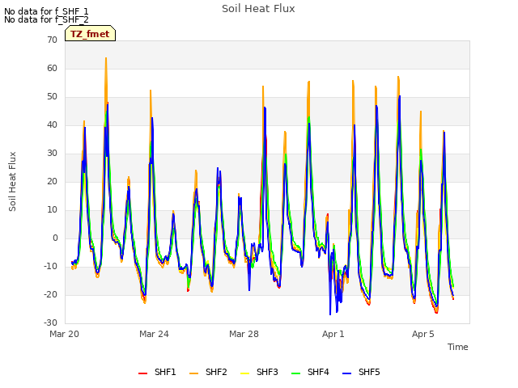
Task: Click the 60 y-axis tick label
Action: tap(52, 69)
